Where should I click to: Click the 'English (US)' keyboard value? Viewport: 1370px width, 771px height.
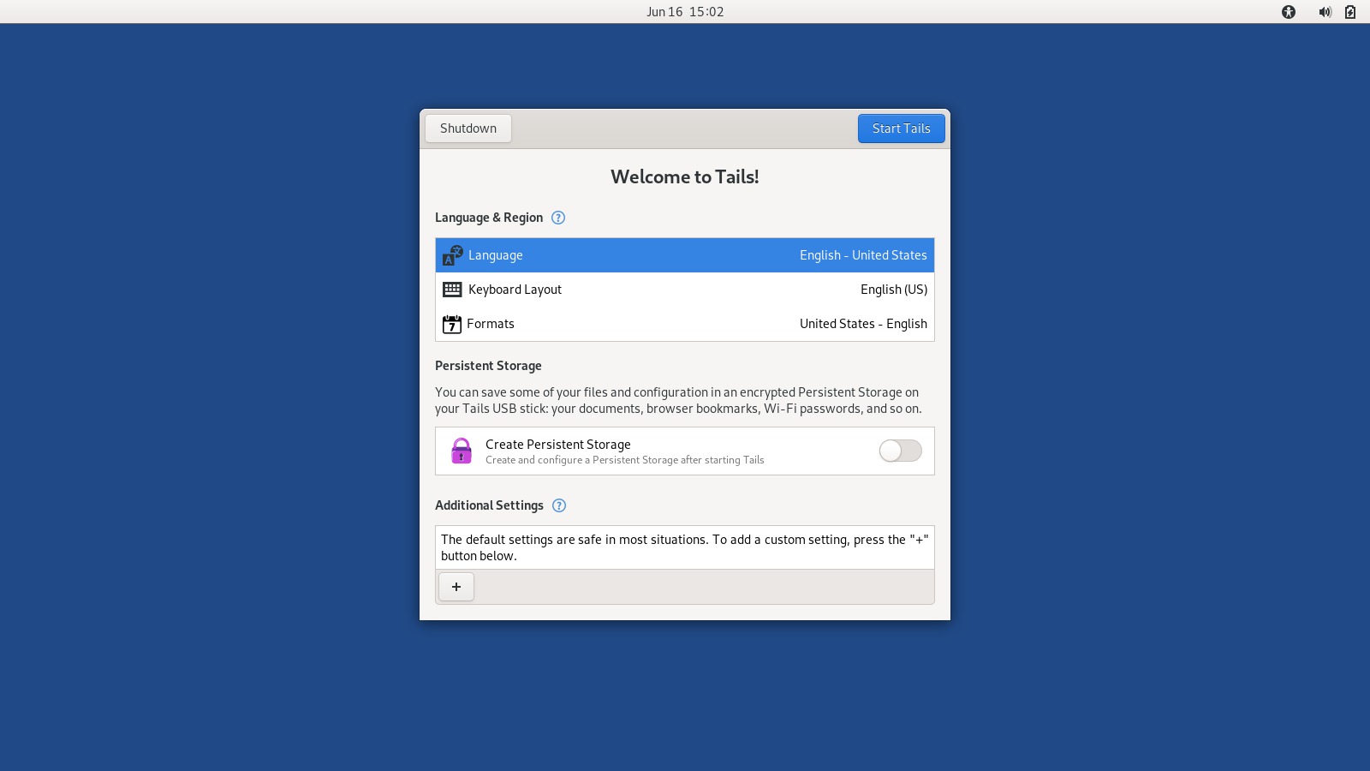pos(894,290)
